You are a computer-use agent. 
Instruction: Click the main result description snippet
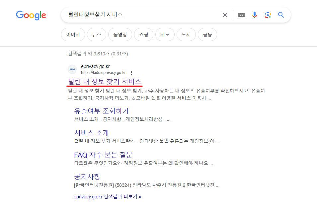(166, 95)
